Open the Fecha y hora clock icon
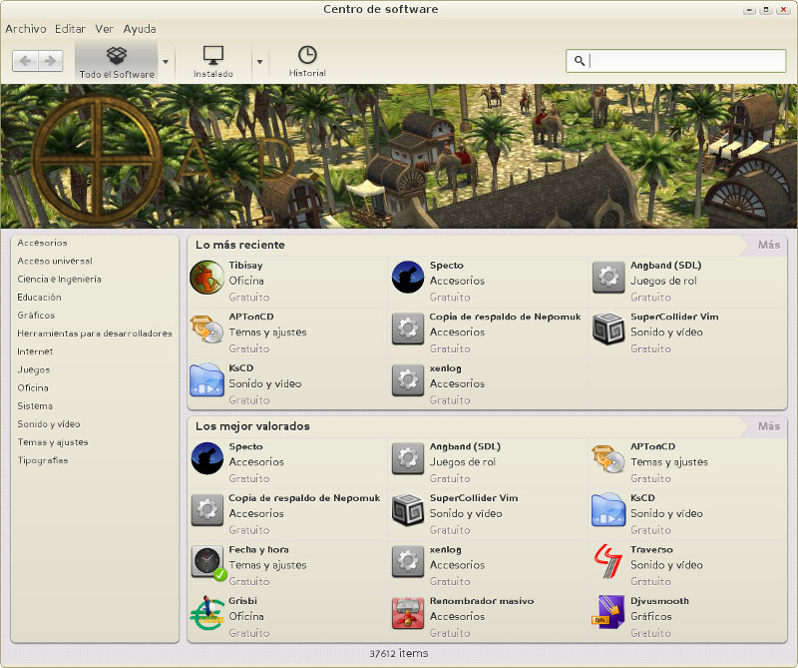 (207, 561)
